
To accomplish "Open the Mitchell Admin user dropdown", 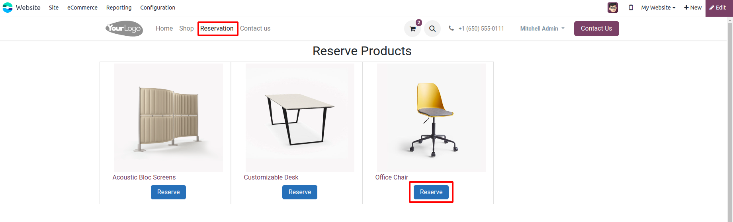I will 542,29.
